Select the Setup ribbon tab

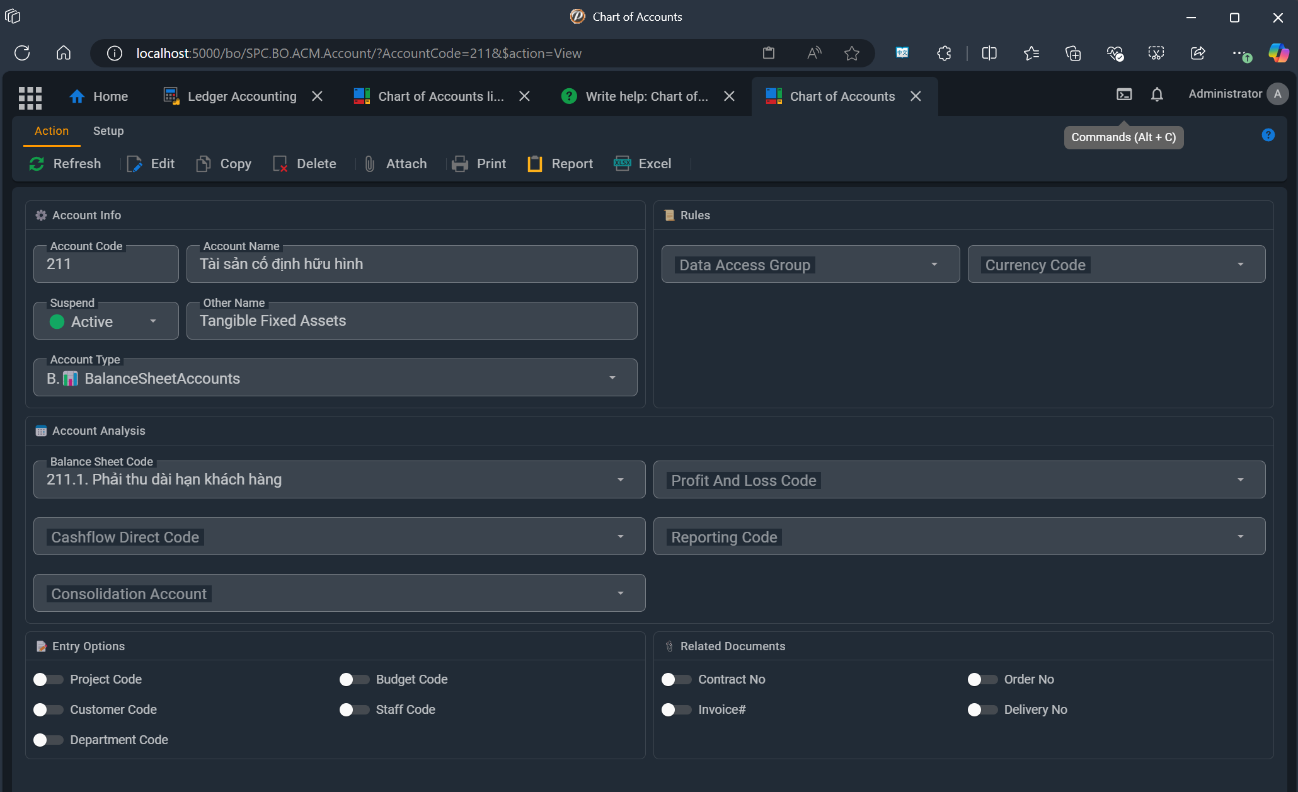(x=108, y=131)
